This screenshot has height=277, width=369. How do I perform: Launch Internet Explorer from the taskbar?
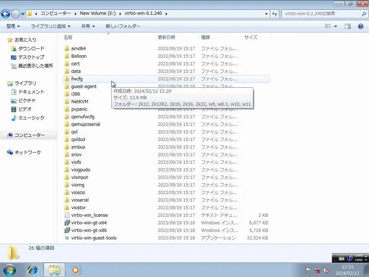pos(32,270)
